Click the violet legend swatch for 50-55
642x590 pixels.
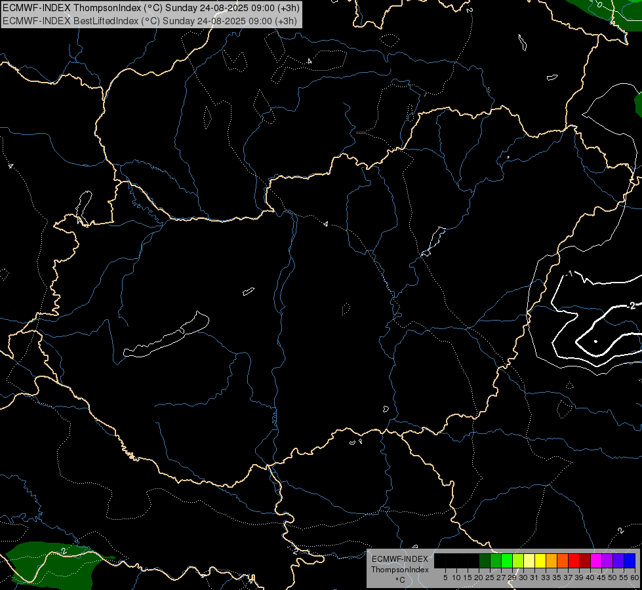618,560
